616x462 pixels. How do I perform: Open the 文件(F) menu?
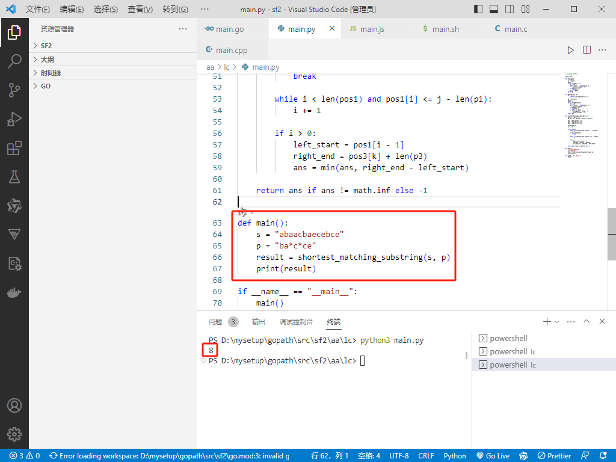point(38,9)
